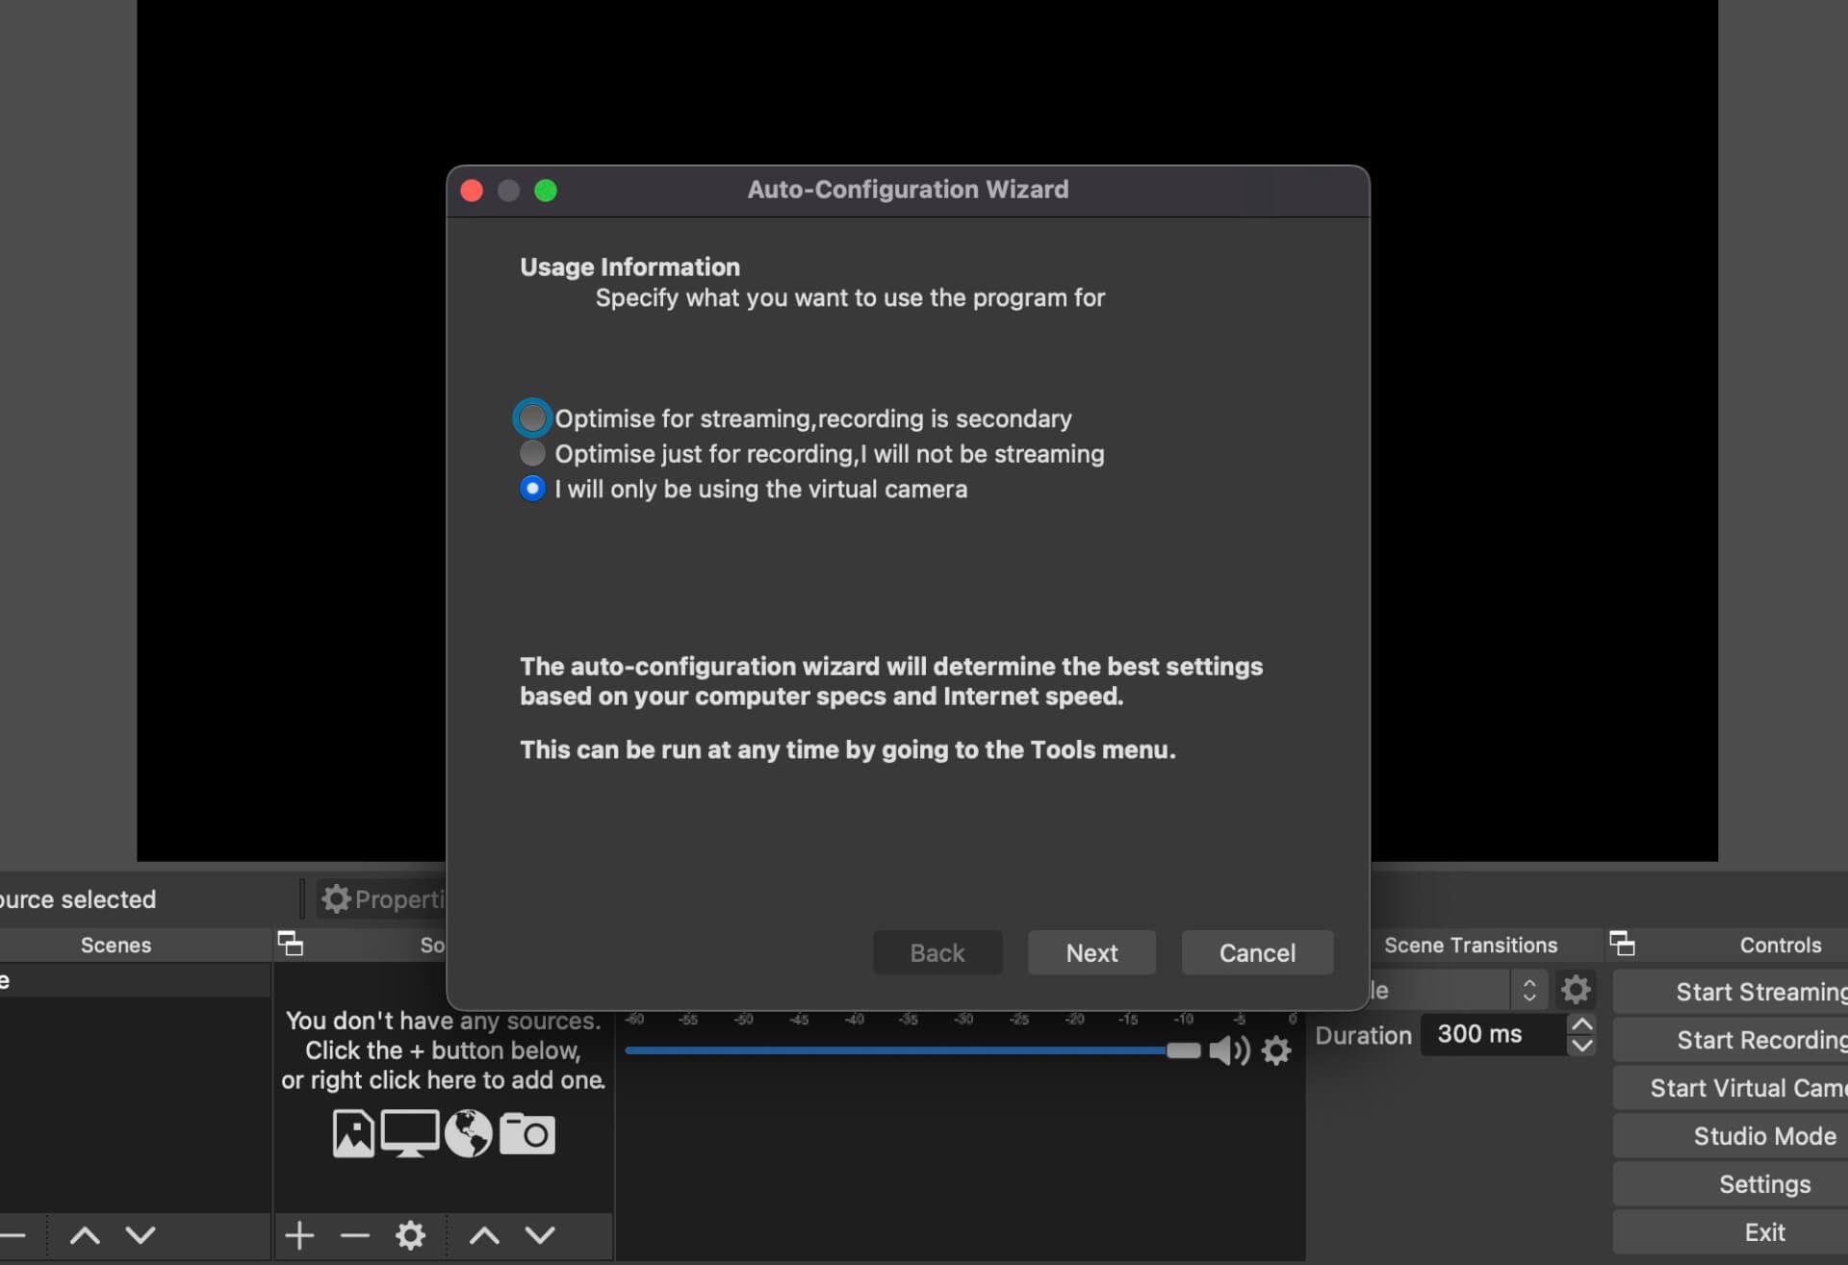Screen dimensions: 1848x1265
Task: Click the browser source icon in sources
Action: [469, 1133]
